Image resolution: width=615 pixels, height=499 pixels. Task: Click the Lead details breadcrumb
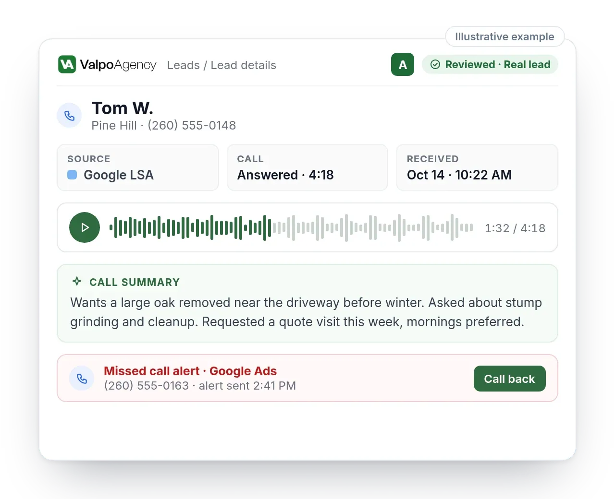[243, 65]
